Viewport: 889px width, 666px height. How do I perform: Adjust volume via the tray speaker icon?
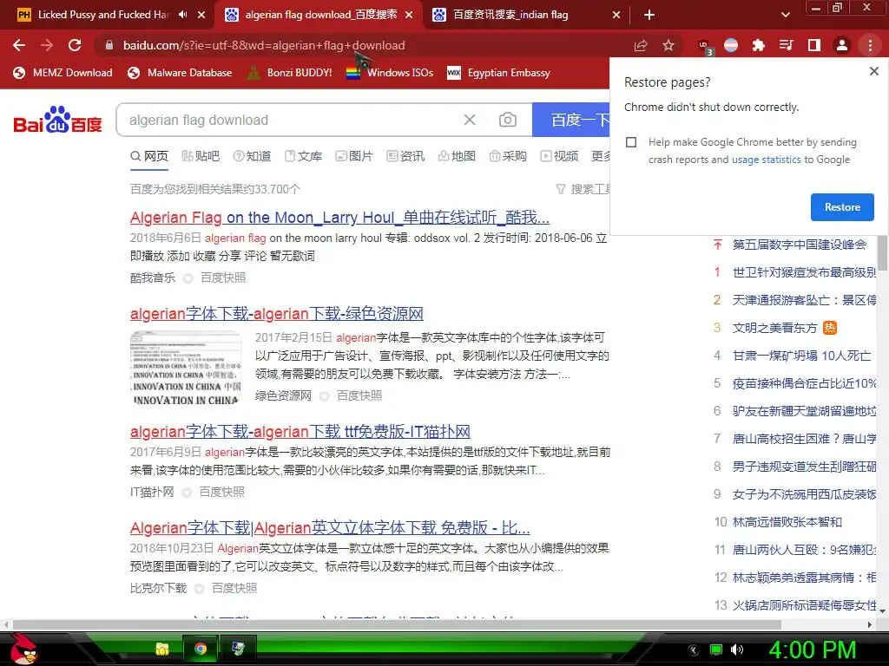[736, 650]
